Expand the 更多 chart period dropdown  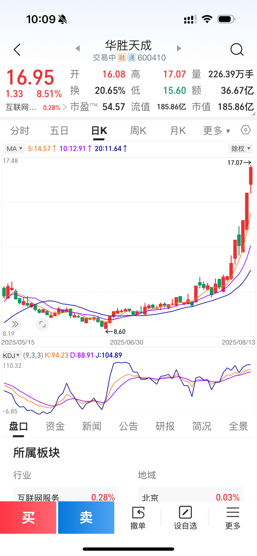(x=217, y=131)
